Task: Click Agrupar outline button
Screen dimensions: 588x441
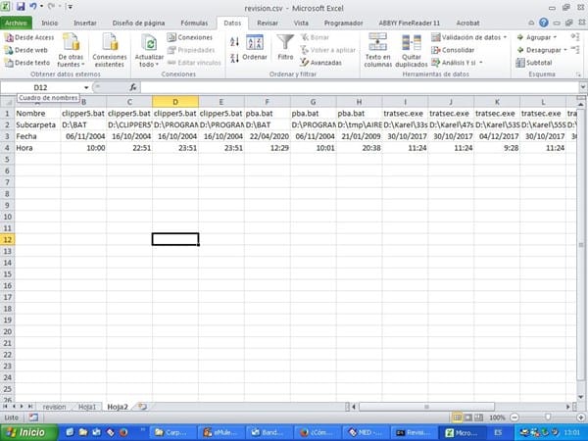Action: (534, 37)
